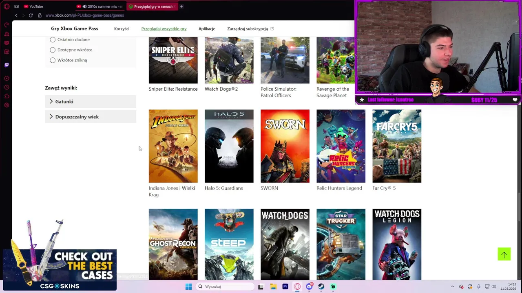
Task: Switch to the 2010s summer mix tab
Action: pos(100,7)
